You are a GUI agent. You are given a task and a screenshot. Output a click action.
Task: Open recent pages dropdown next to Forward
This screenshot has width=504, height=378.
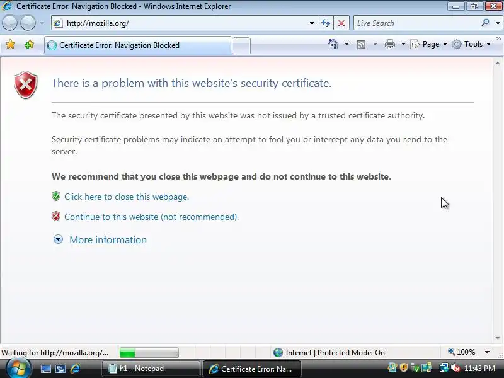(42, 23)
